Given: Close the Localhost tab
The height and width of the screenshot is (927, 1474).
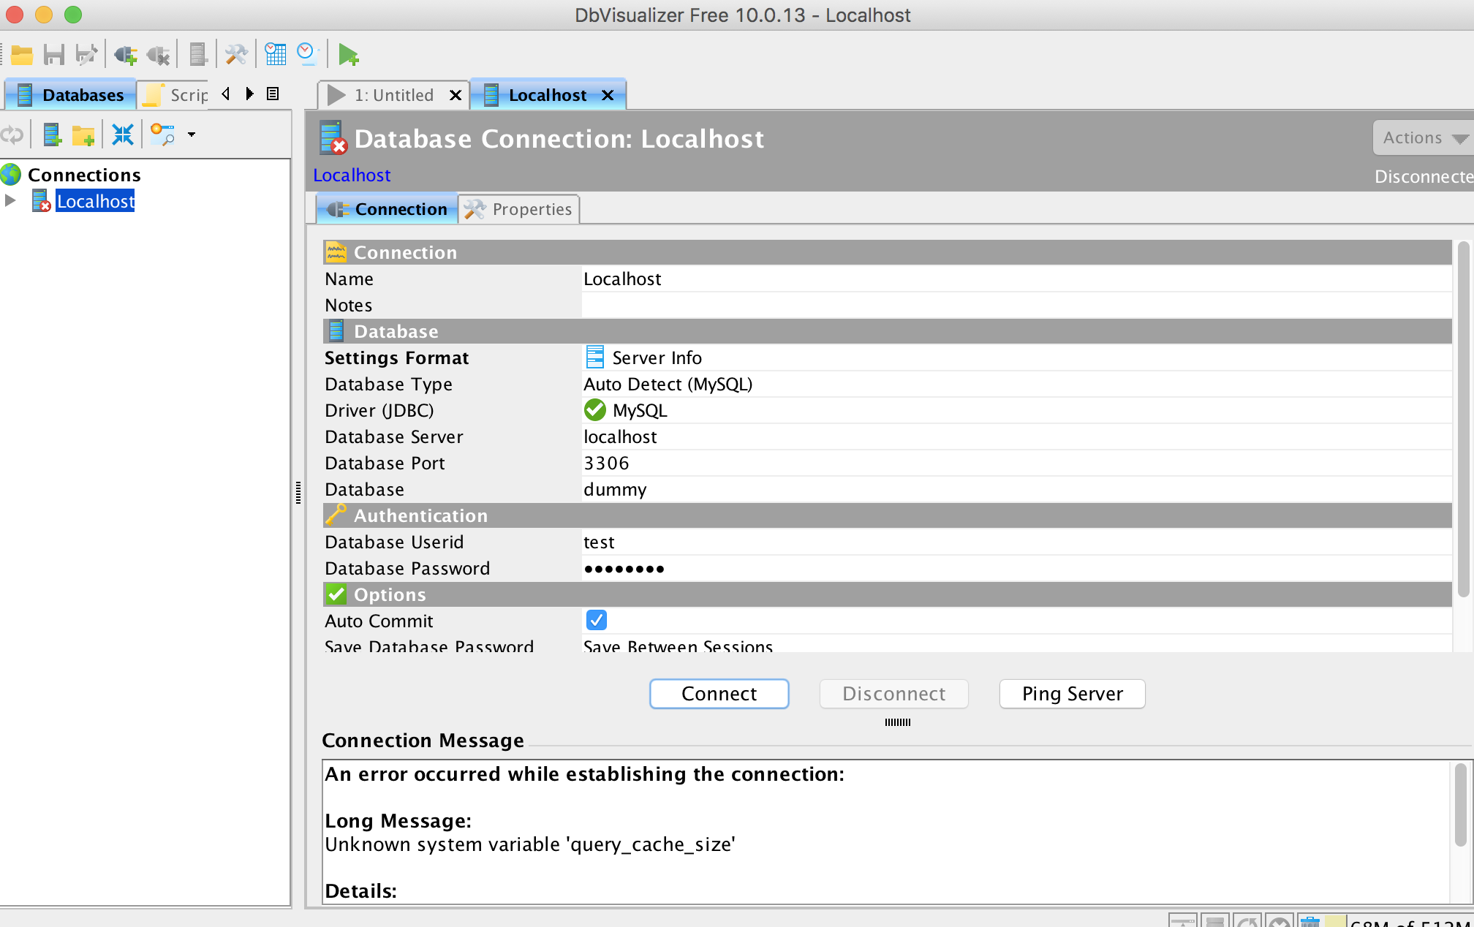Looking at the screenshot, I should click(607, 95).
